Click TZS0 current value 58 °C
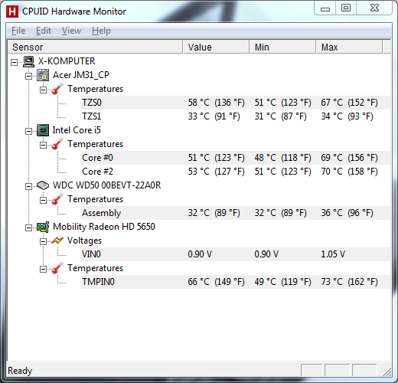Viewport: 398px width, 383px height. tap(216, 103)
